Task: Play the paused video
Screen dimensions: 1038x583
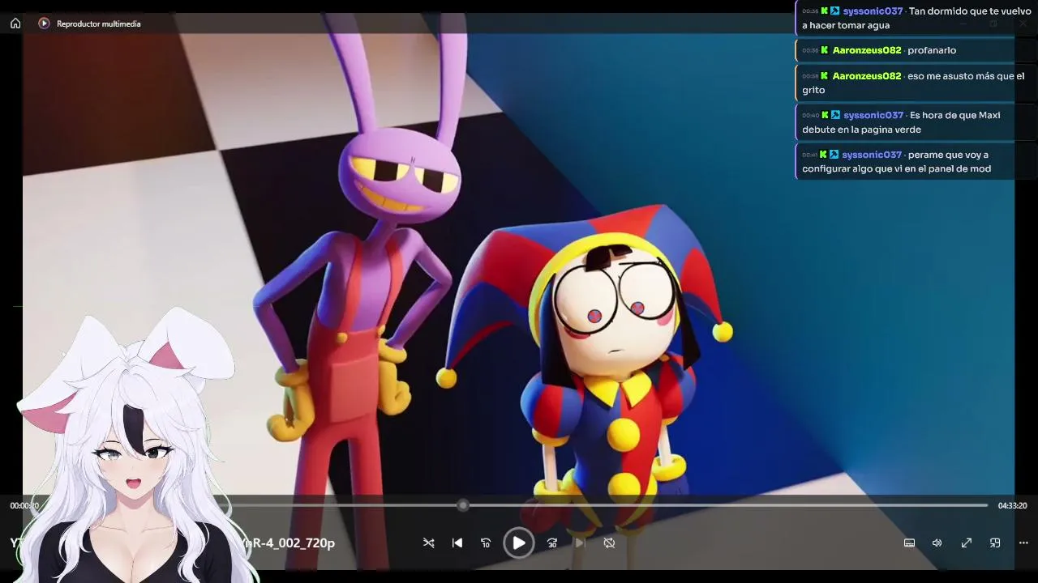Action: pos(519,543)
